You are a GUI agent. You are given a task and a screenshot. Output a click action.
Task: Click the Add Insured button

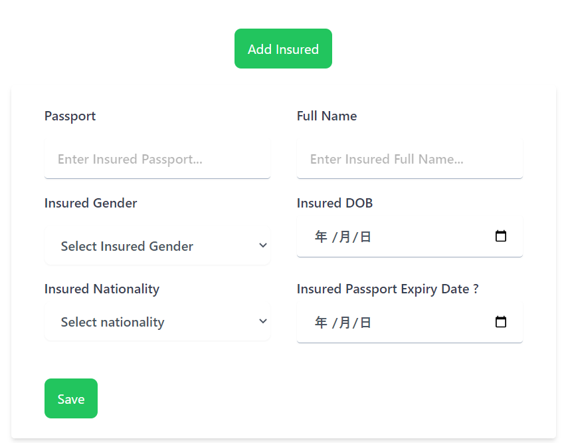click(283, 49)
